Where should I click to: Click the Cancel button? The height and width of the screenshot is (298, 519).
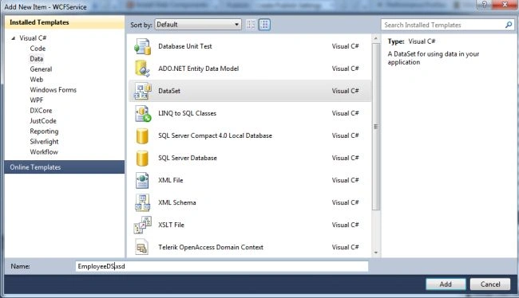point(490,284)
